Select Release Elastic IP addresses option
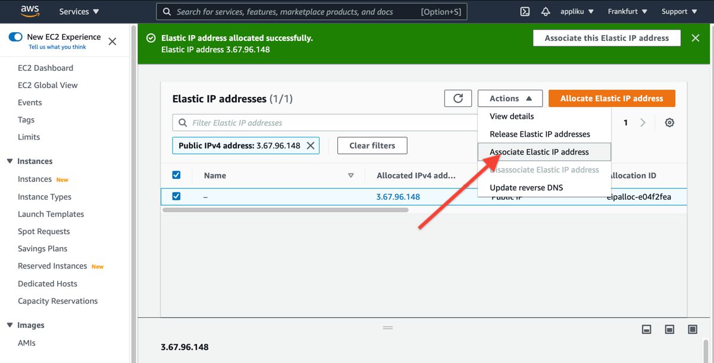 coord(540,134)
